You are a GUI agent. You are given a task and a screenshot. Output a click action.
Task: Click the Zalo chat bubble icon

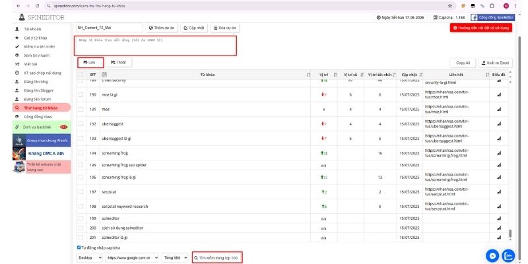508,256
